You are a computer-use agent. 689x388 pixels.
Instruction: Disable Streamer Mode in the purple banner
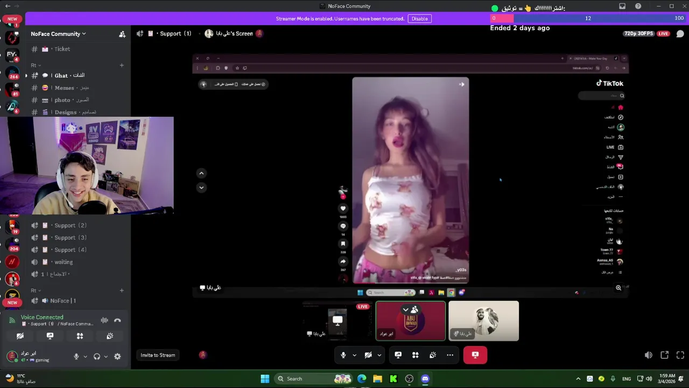420,19
